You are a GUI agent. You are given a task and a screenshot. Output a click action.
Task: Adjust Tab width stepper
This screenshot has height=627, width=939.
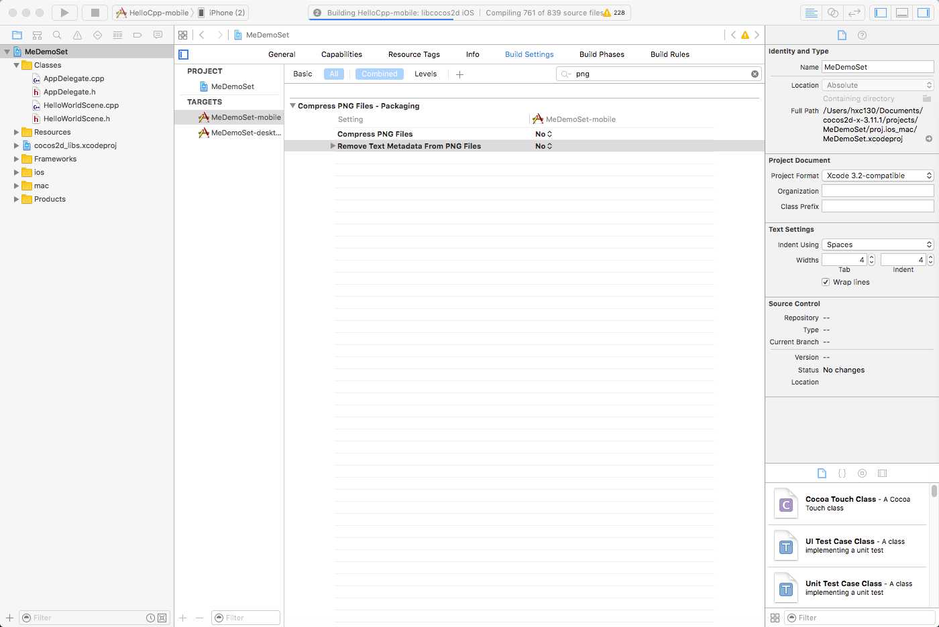pyautogui.click(x=871, y=260)
